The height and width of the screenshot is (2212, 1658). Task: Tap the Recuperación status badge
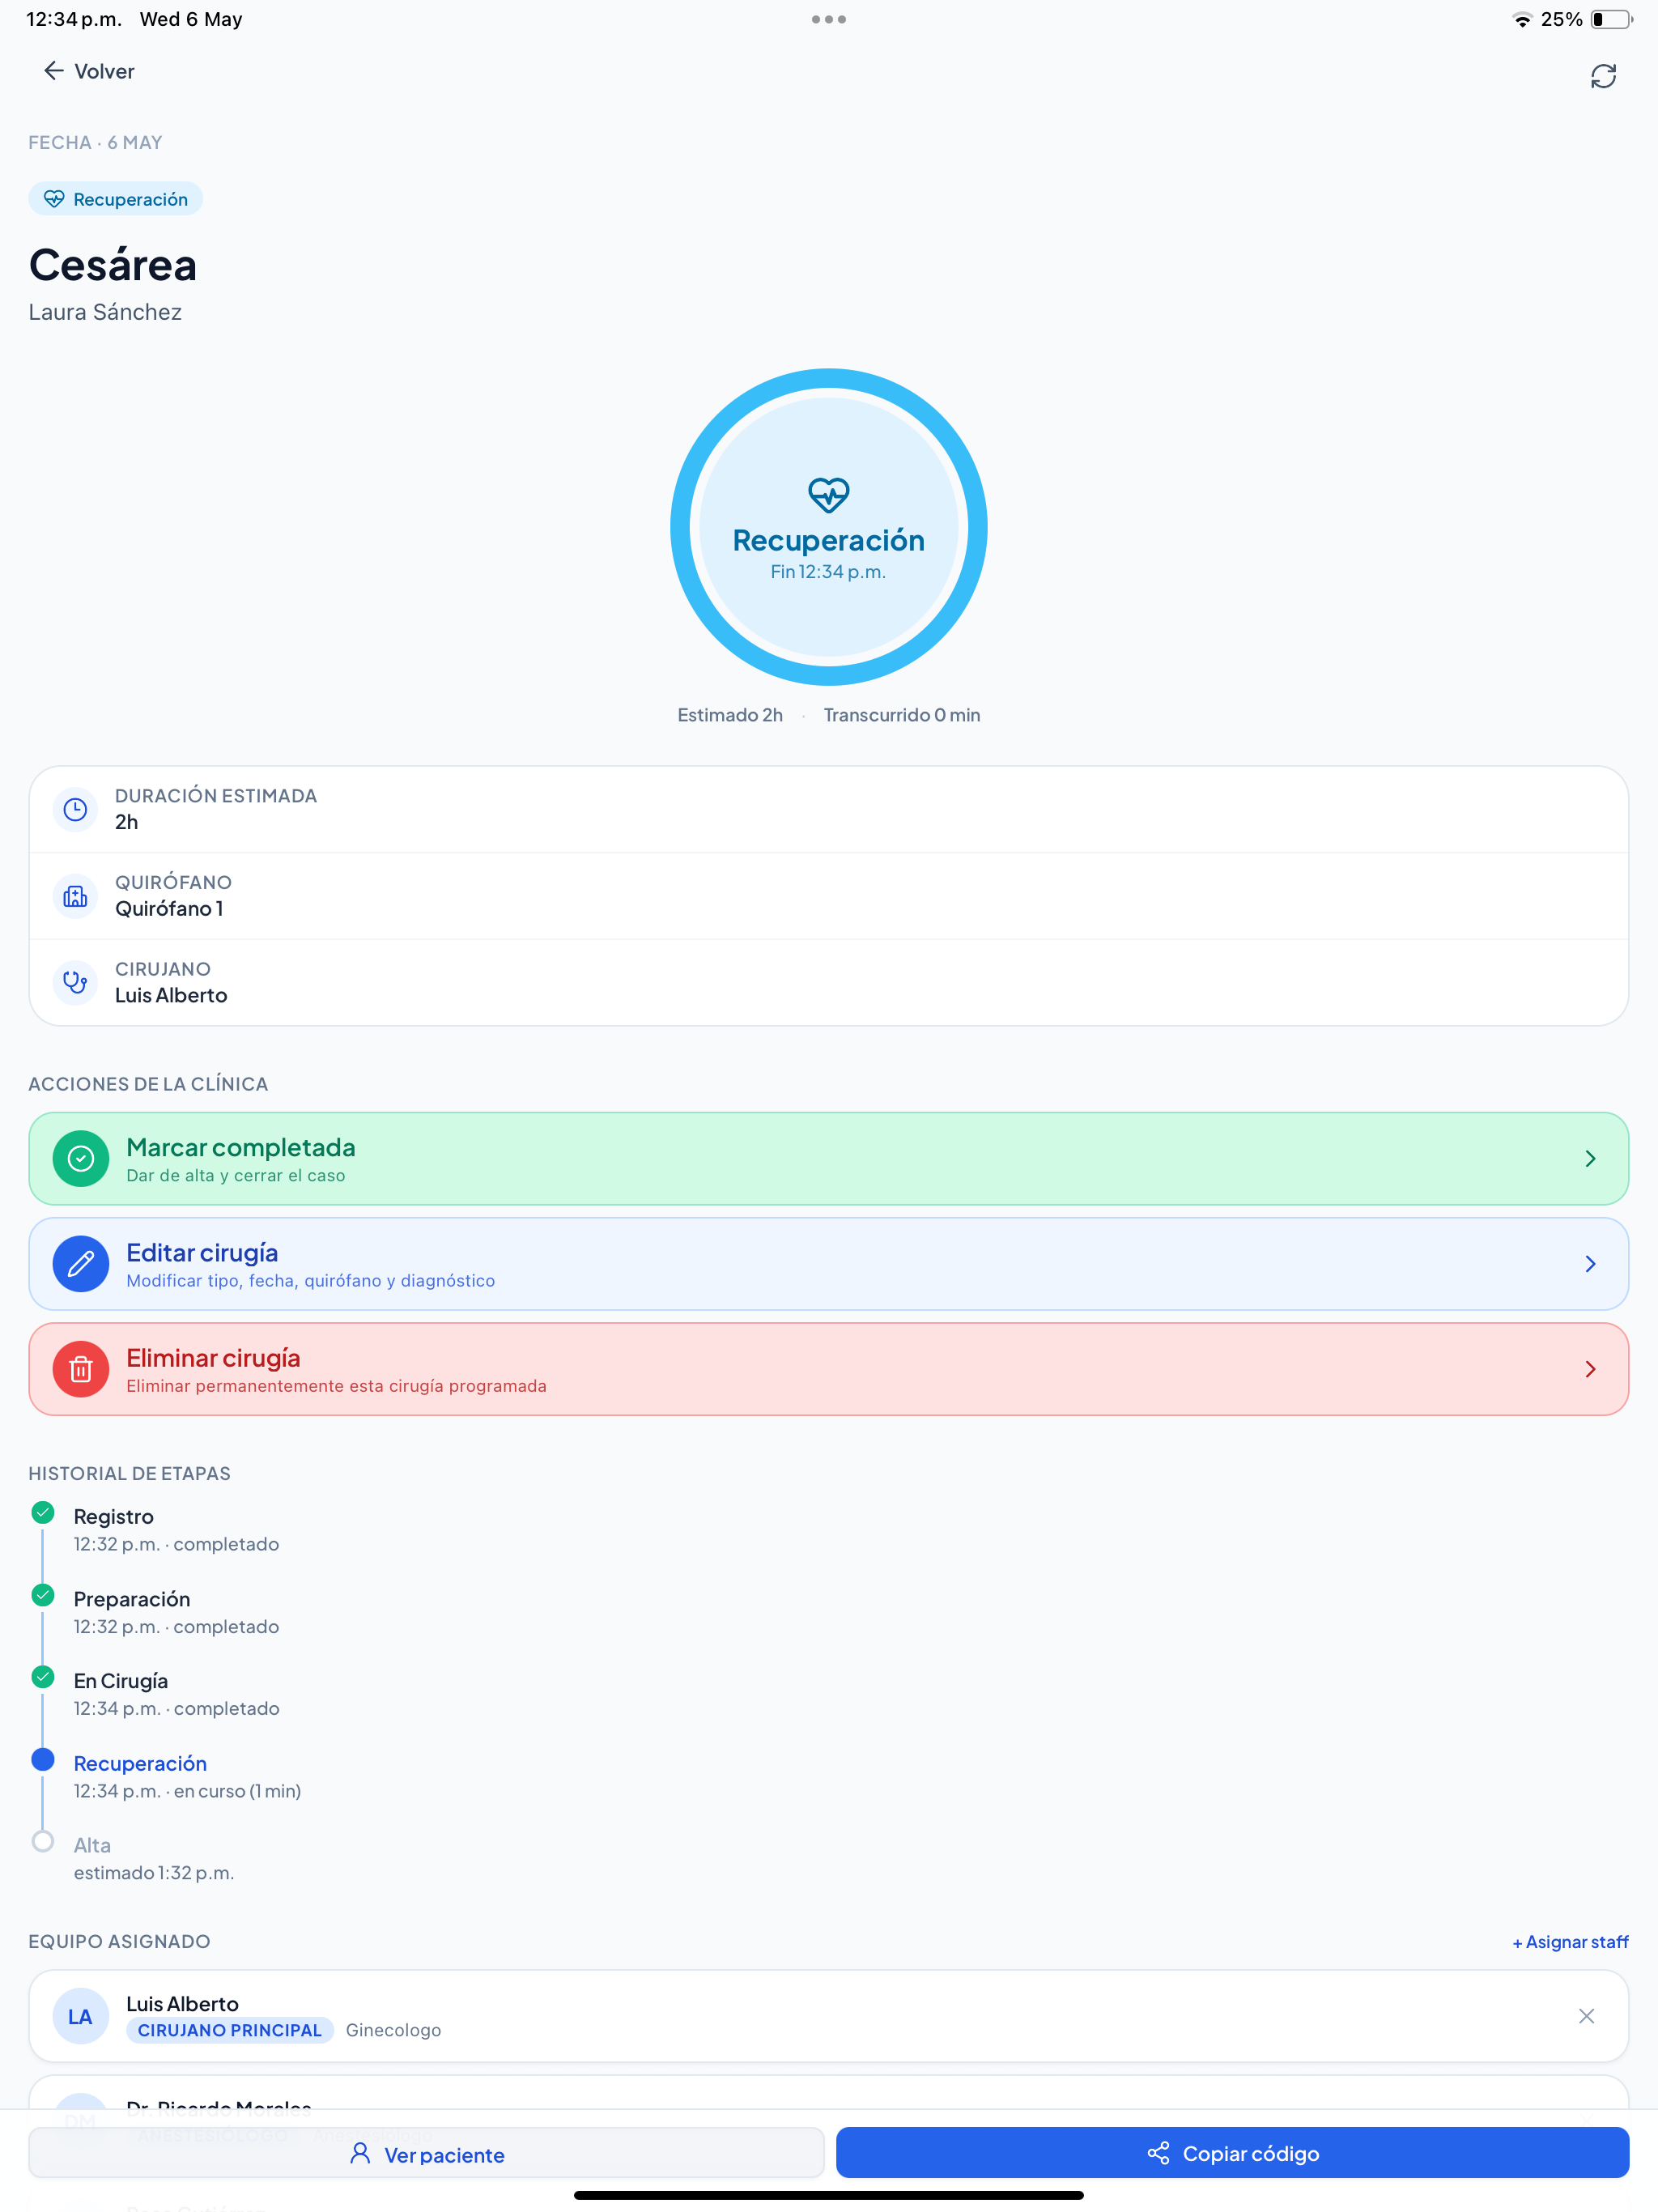[x=116, y=199]
